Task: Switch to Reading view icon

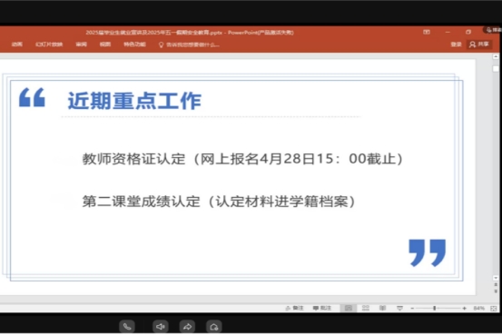Action: (x=382, y=308)
